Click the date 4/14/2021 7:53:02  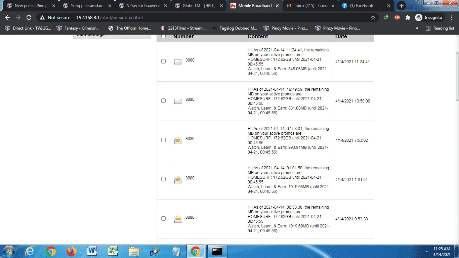pos(351,140)
